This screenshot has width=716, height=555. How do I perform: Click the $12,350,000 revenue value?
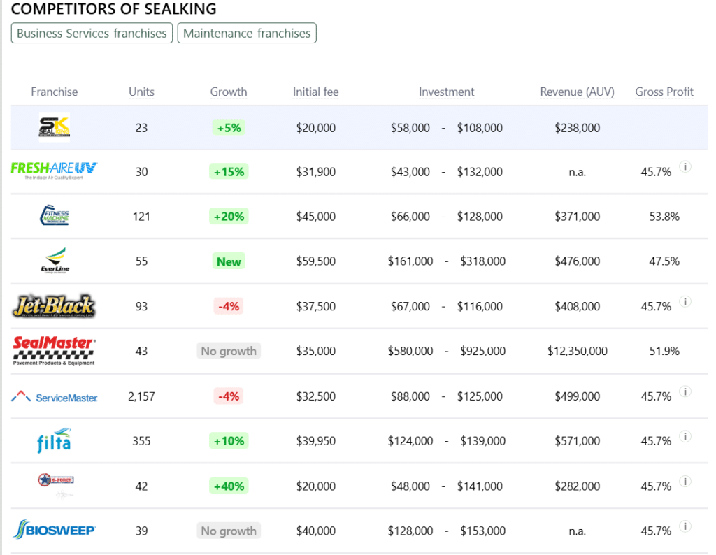577,351
